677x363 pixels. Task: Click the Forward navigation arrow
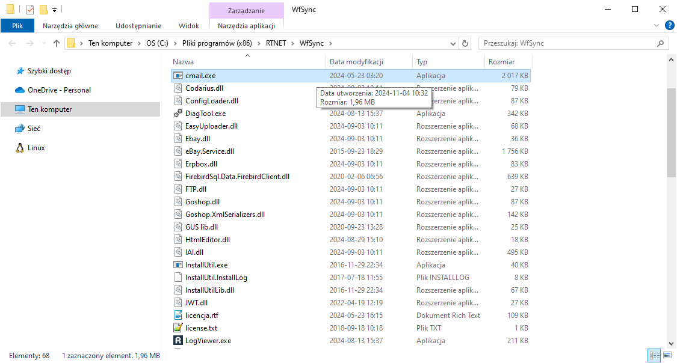tap(30, 43)
